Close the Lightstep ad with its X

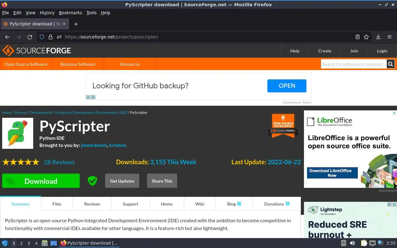click(395, 205)
